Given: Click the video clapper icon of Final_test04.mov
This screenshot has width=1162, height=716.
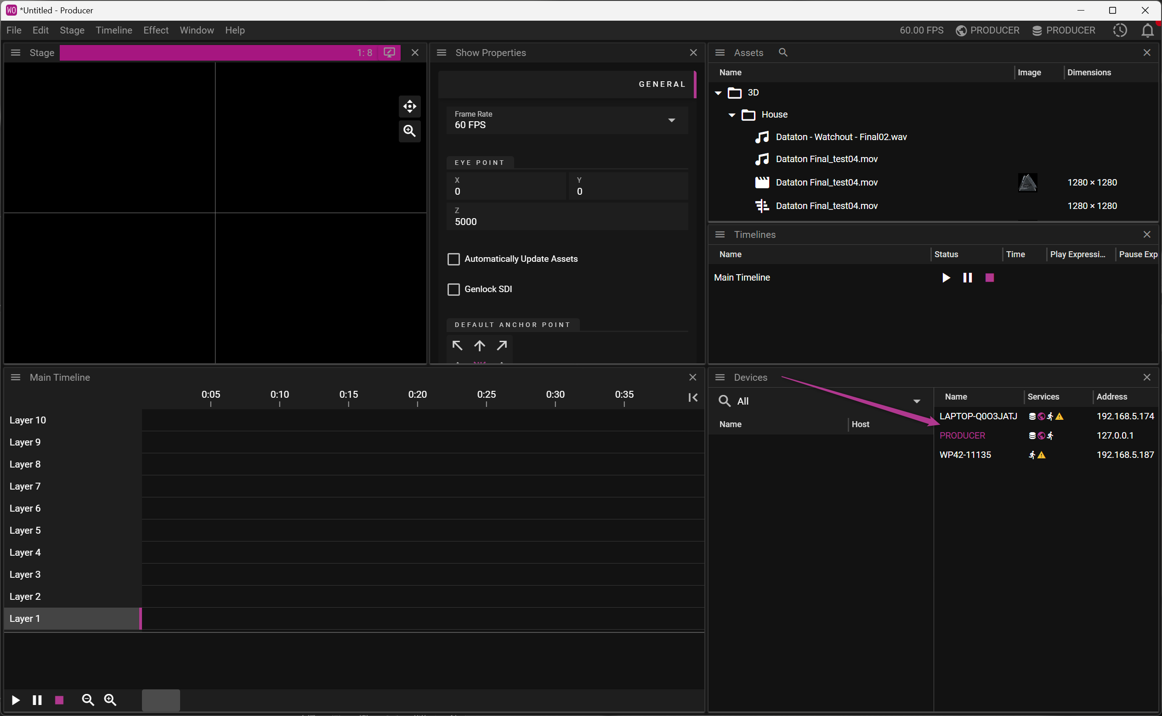Looking at the screenshot, I should click(x=762, y=182).
